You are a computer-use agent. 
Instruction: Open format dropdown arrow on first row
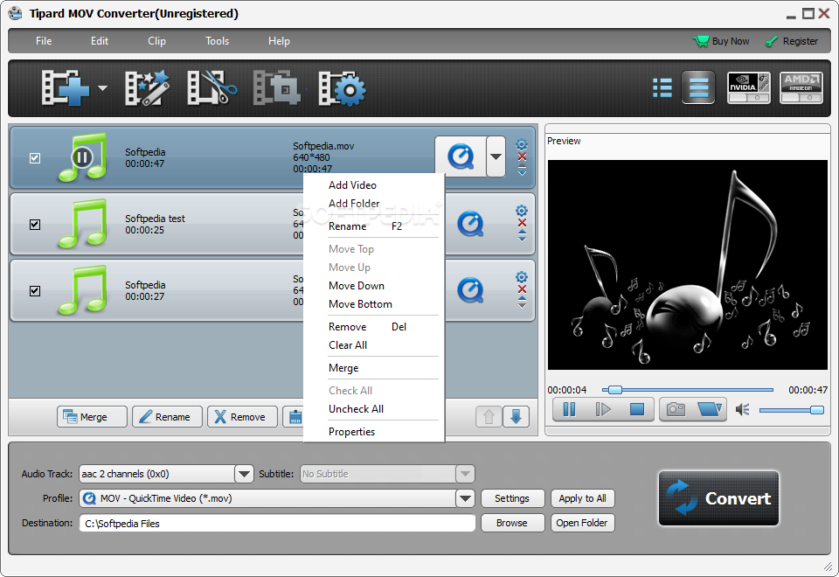pos(496,156)
